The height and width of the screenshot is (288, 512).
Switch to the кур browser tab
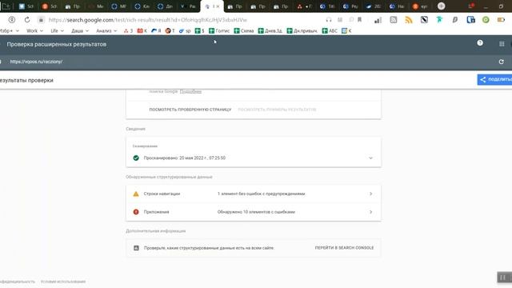(x=420, y=6)
